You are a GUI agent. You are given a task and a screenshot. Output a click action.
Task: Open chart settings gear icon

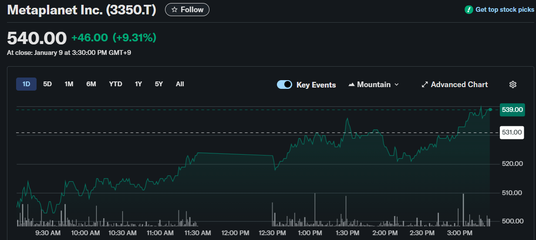point(513,85)
